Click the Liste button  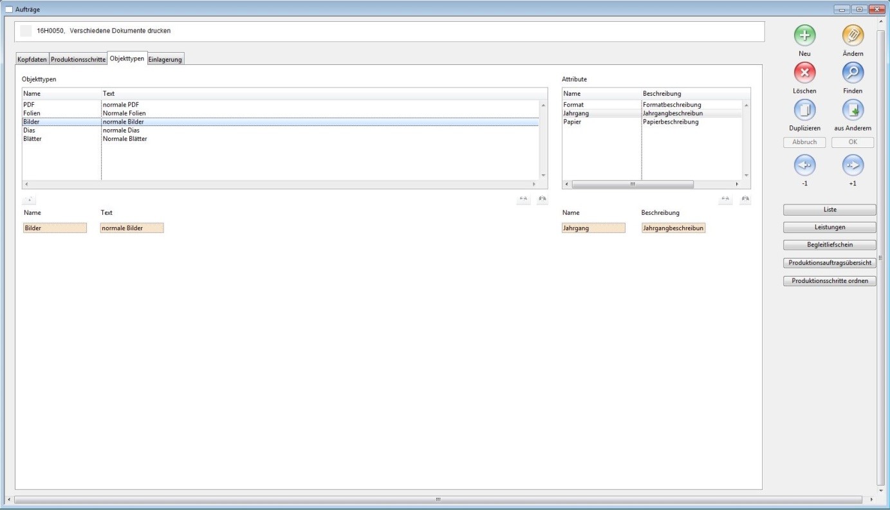click(830, 210)
